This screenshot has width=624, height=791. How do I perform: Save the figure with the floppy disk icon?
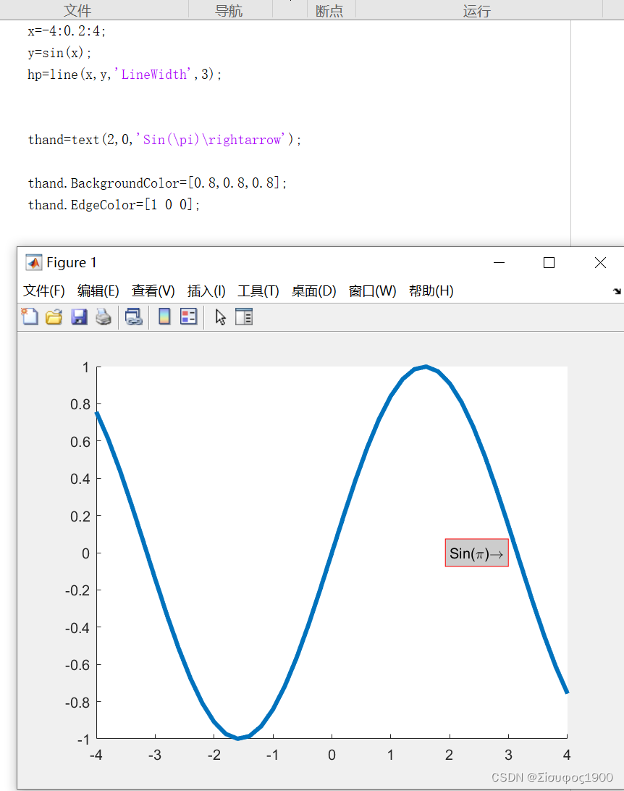79,317
